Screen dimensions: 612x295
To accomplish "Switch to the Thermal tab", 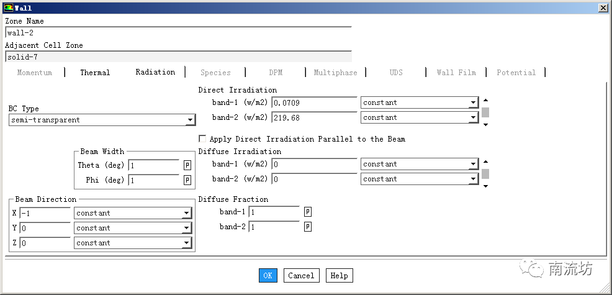I will [95, 73].
